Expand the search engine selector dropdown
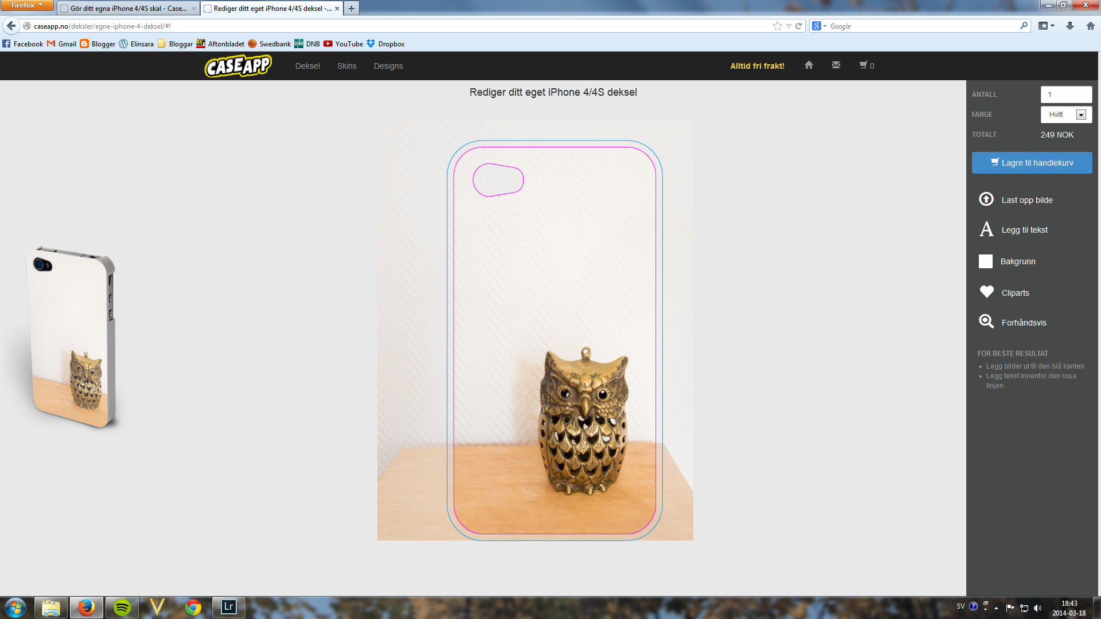 pos(819,26)
